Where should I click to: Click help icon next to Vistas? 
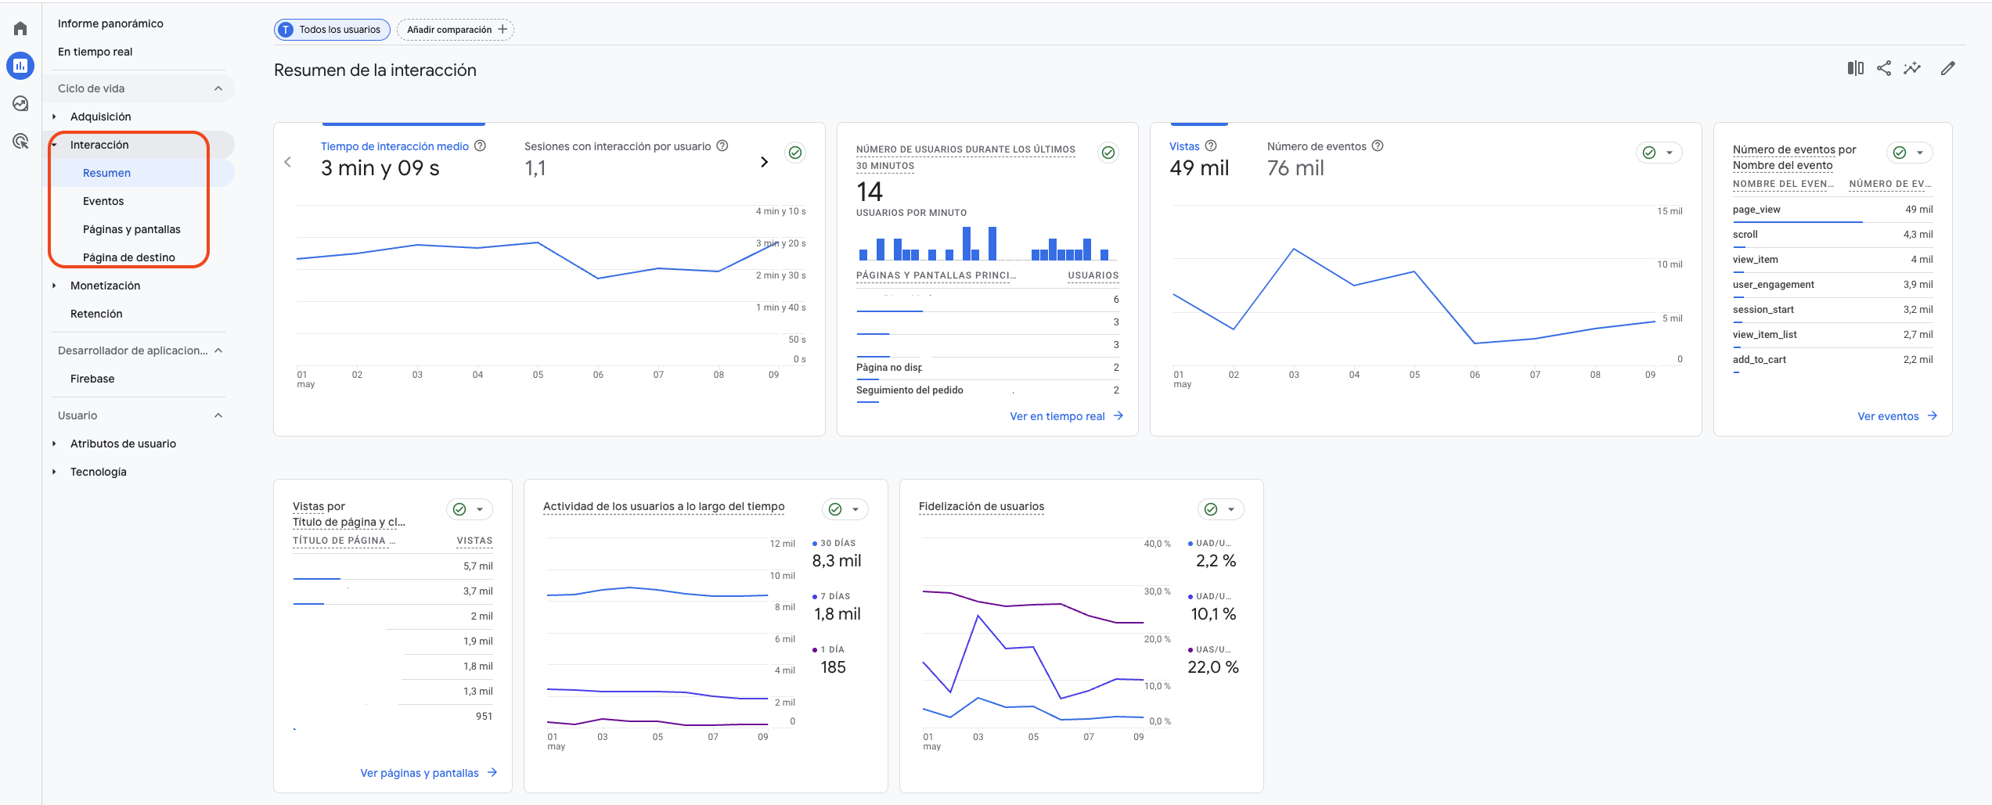point(1211,146)
